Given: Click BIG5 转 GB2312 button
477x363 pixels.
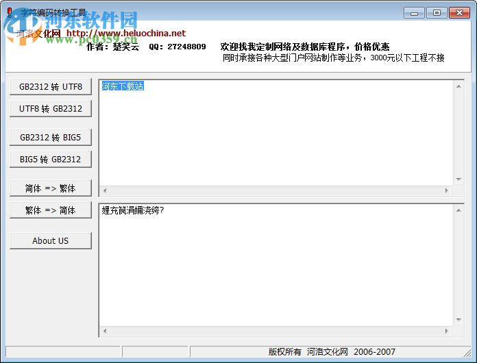Looking at the screenshot, I should (x=51, y=160).
